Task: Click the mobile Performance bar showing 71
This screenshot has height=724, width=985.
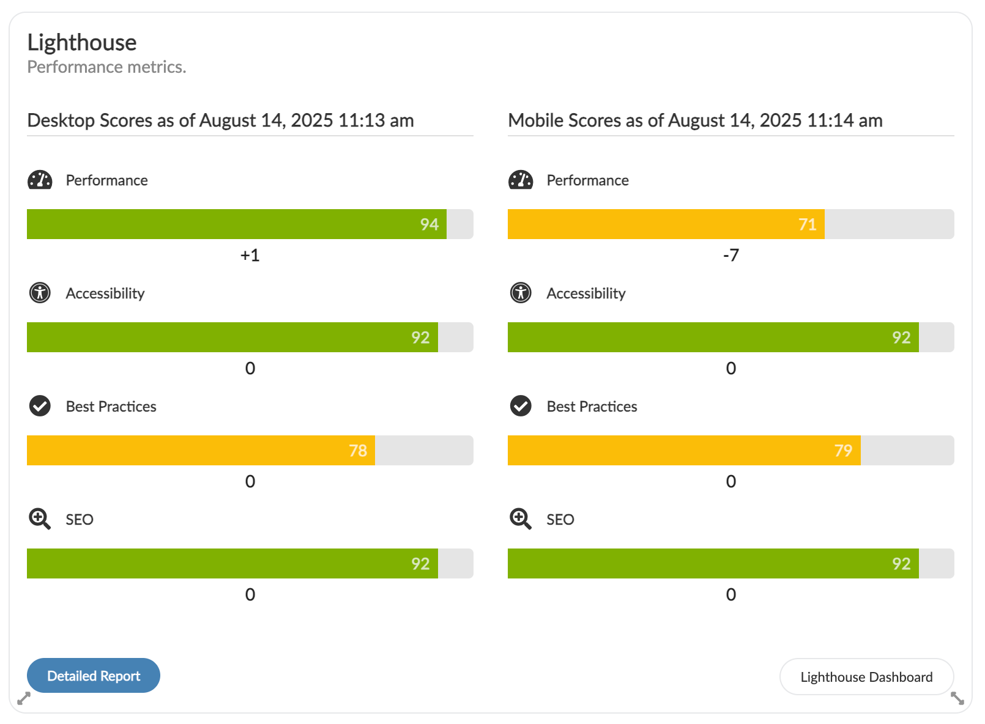Action: [666, 224]
